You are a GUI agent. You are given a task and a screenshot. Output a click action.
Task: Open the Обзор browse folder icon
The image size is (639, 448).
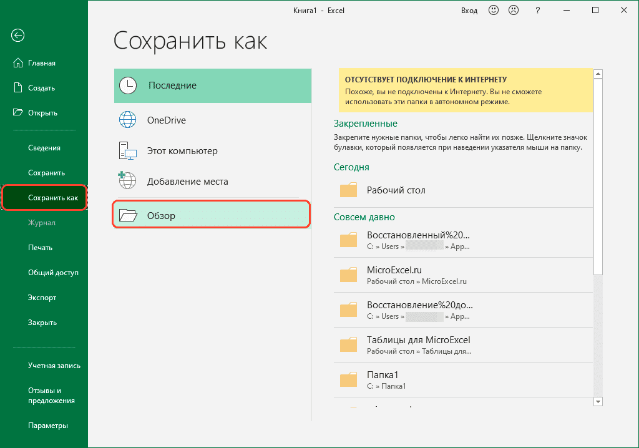[128, 214]
